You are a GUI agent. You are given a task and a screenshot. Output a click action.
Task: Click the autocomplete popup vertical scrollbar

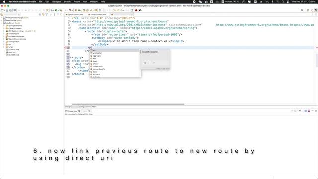pyautogui.click(x=140, y=52)
